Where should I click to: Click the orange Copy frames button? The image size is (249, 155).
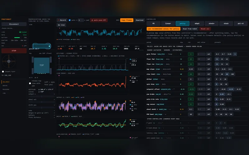point(127,20)
